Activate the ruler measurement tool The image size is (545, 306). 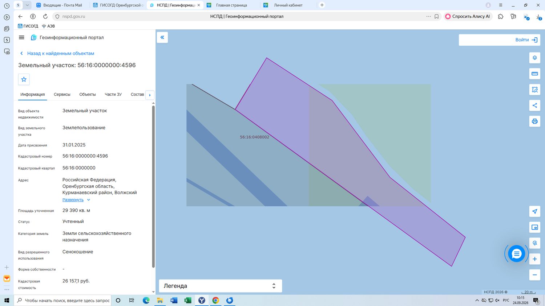pos(534,74)
